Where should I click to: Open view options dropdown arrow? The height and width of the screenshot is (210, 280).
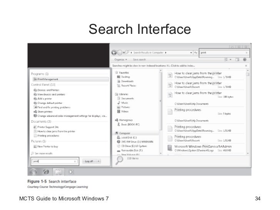(230, 60)
